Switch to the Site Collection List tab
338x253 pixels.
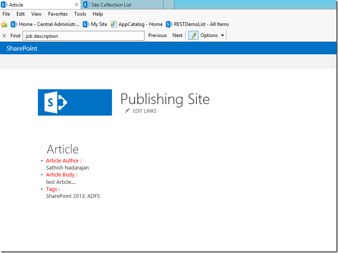[122, 5]
